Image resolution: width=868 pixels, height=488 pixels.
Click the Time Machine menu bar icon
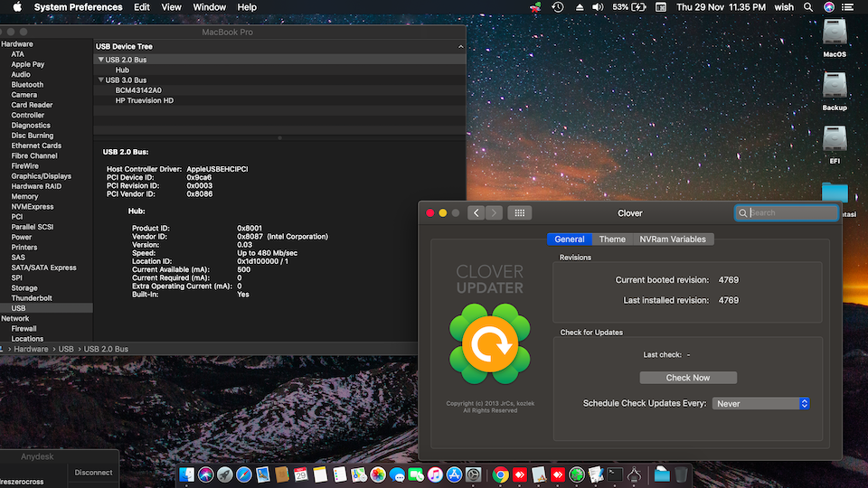[x=558, y=7]
